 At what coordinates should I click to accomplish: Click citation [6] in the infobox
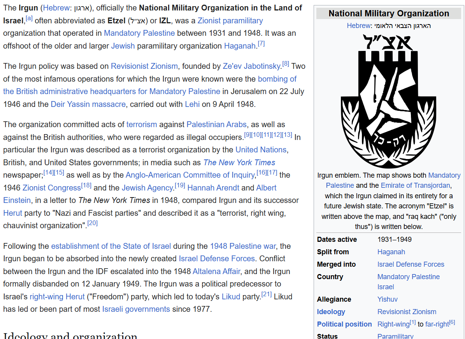click(452, 322)
